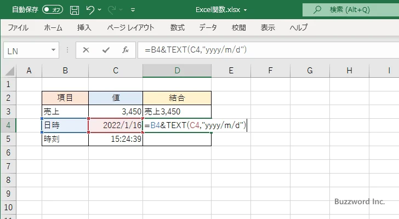Screen dimensions: 399x219
Task: Switch to the 数式 tab
Action: pos(177,27)
